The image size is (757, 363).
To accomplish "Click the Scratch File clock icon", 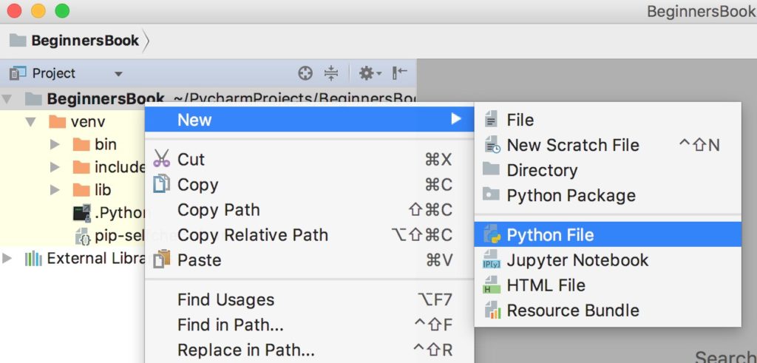I will pyautogui.click(x=492, y=144).
